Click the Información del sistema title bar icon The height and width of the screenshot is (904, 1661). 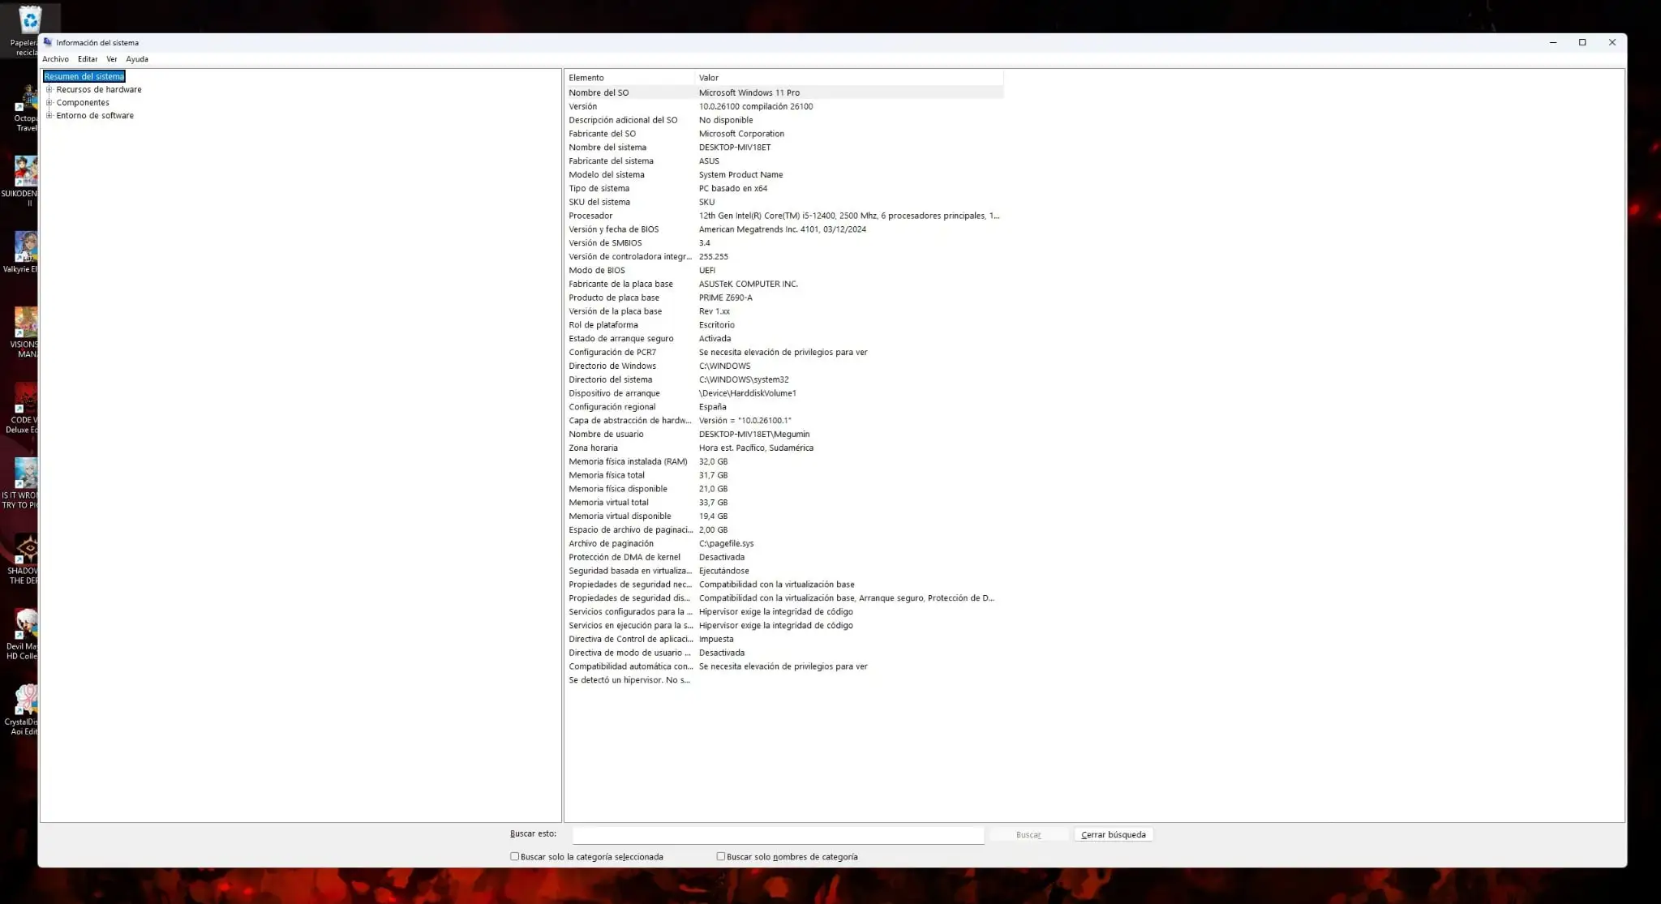tap(48, 42)
